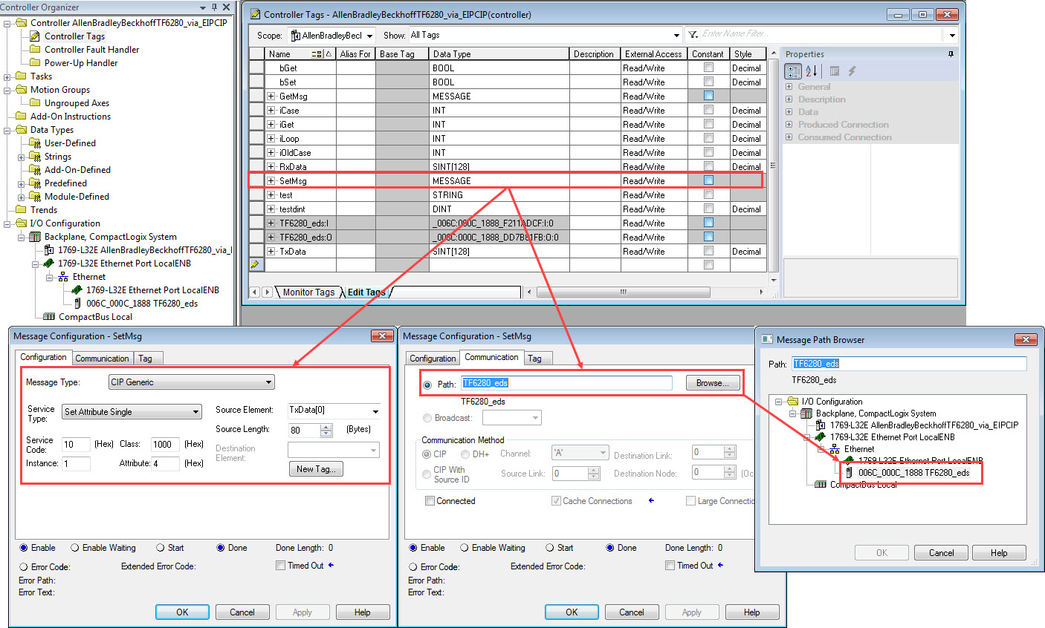This screenshot has height=628, width=1045.
Task: Enable the Connected checkbox
Action: (x=430, y=501)
